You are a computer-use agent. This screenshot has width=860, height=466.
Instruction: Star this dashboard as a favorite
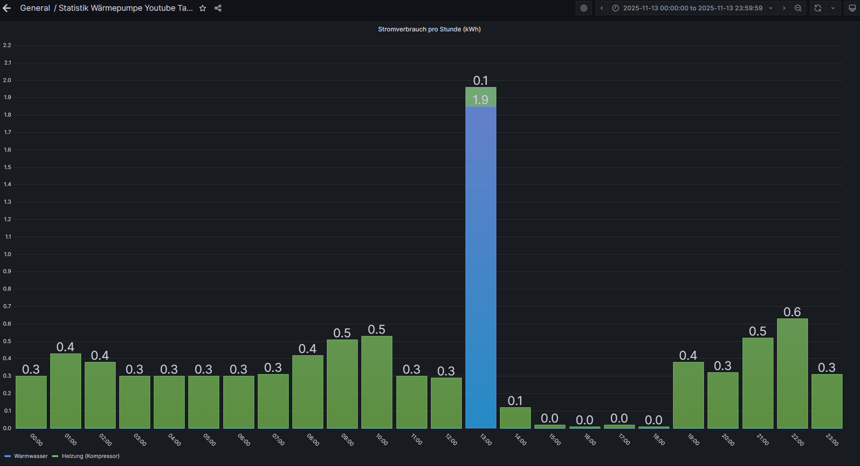[x=203, y=8]
